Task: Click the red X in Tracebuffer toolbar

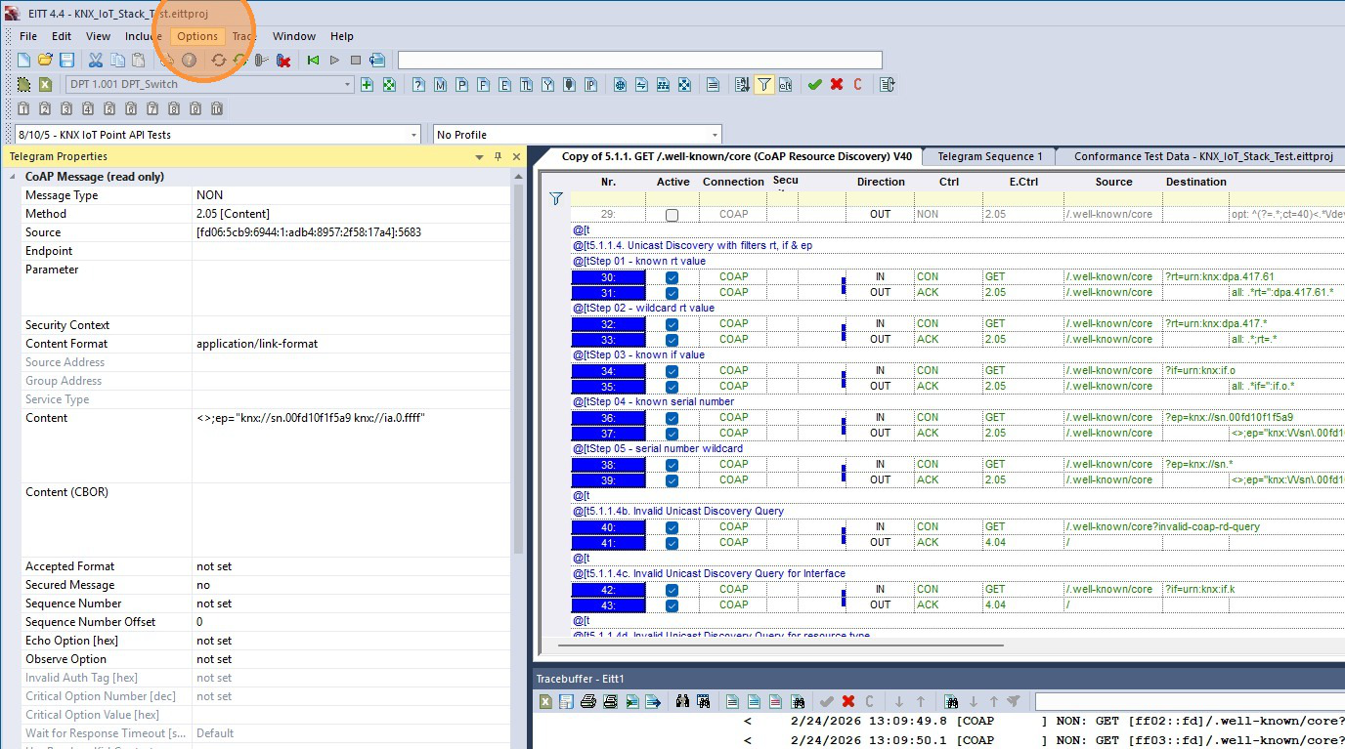Action: point(848,701)
